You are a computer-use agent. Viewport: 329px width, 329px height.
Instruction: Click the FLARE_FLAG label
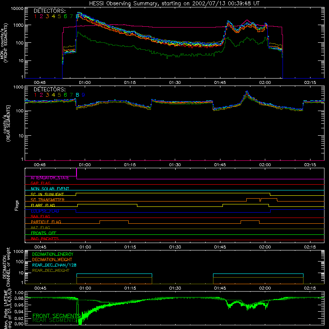[x=43, y=205]
